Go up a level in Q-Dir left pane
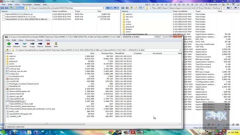This screenshot has height=135, width=240. click(11, 8)
